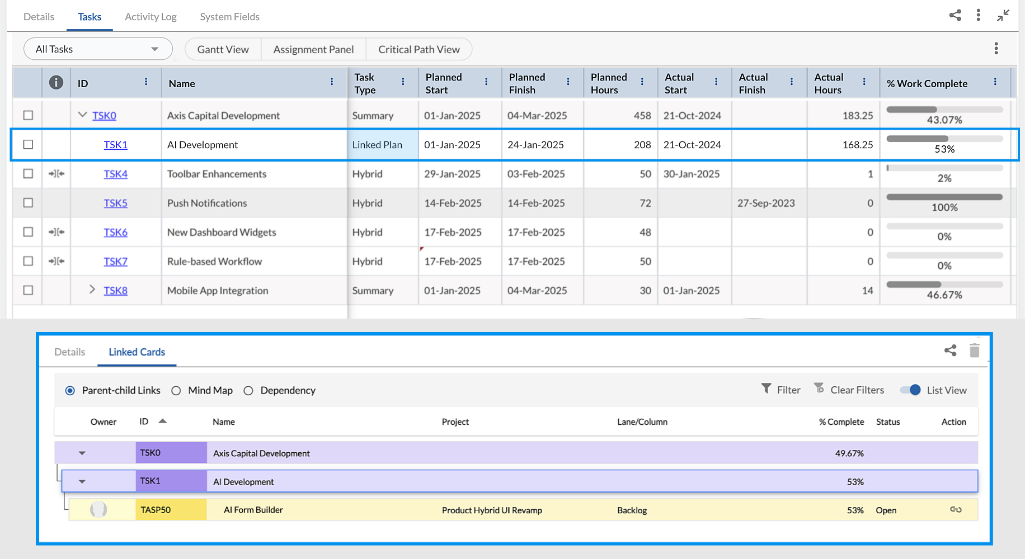
Task: Click the link icon for TASP50 card
Action: tap(956, 509)
